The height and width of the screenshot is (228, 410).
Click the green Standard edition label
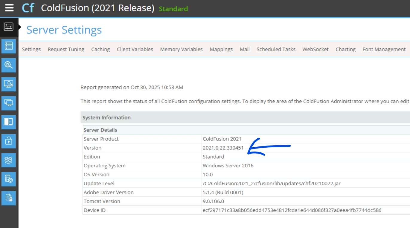pos(173,9)
